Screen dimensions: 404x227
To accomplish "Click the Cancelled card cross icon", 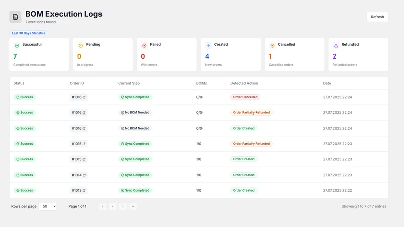I will 272,46.
